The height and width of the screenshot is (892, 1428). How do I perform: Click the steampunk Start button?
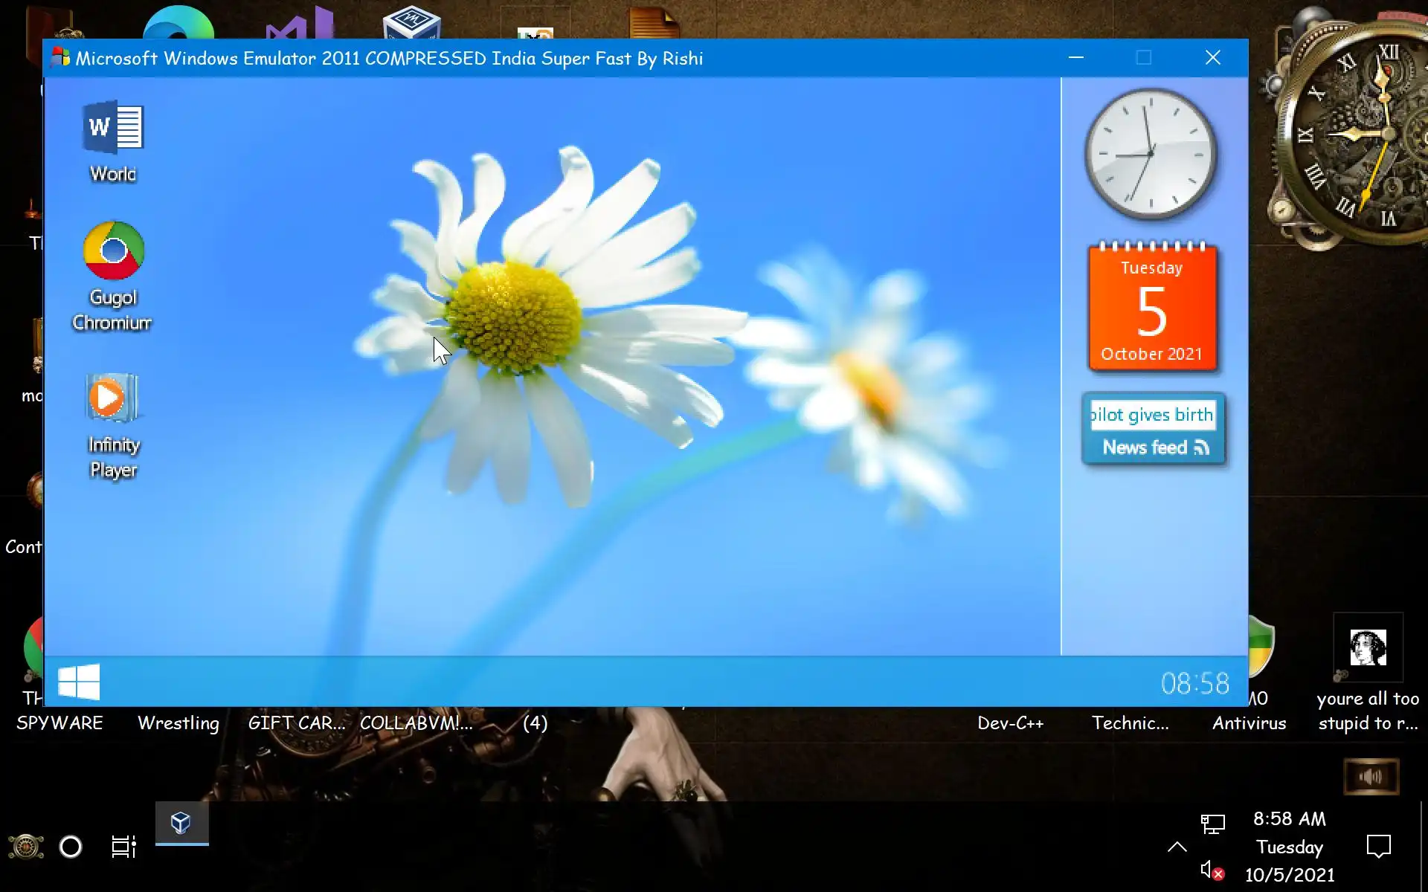(x=25, y=847)
